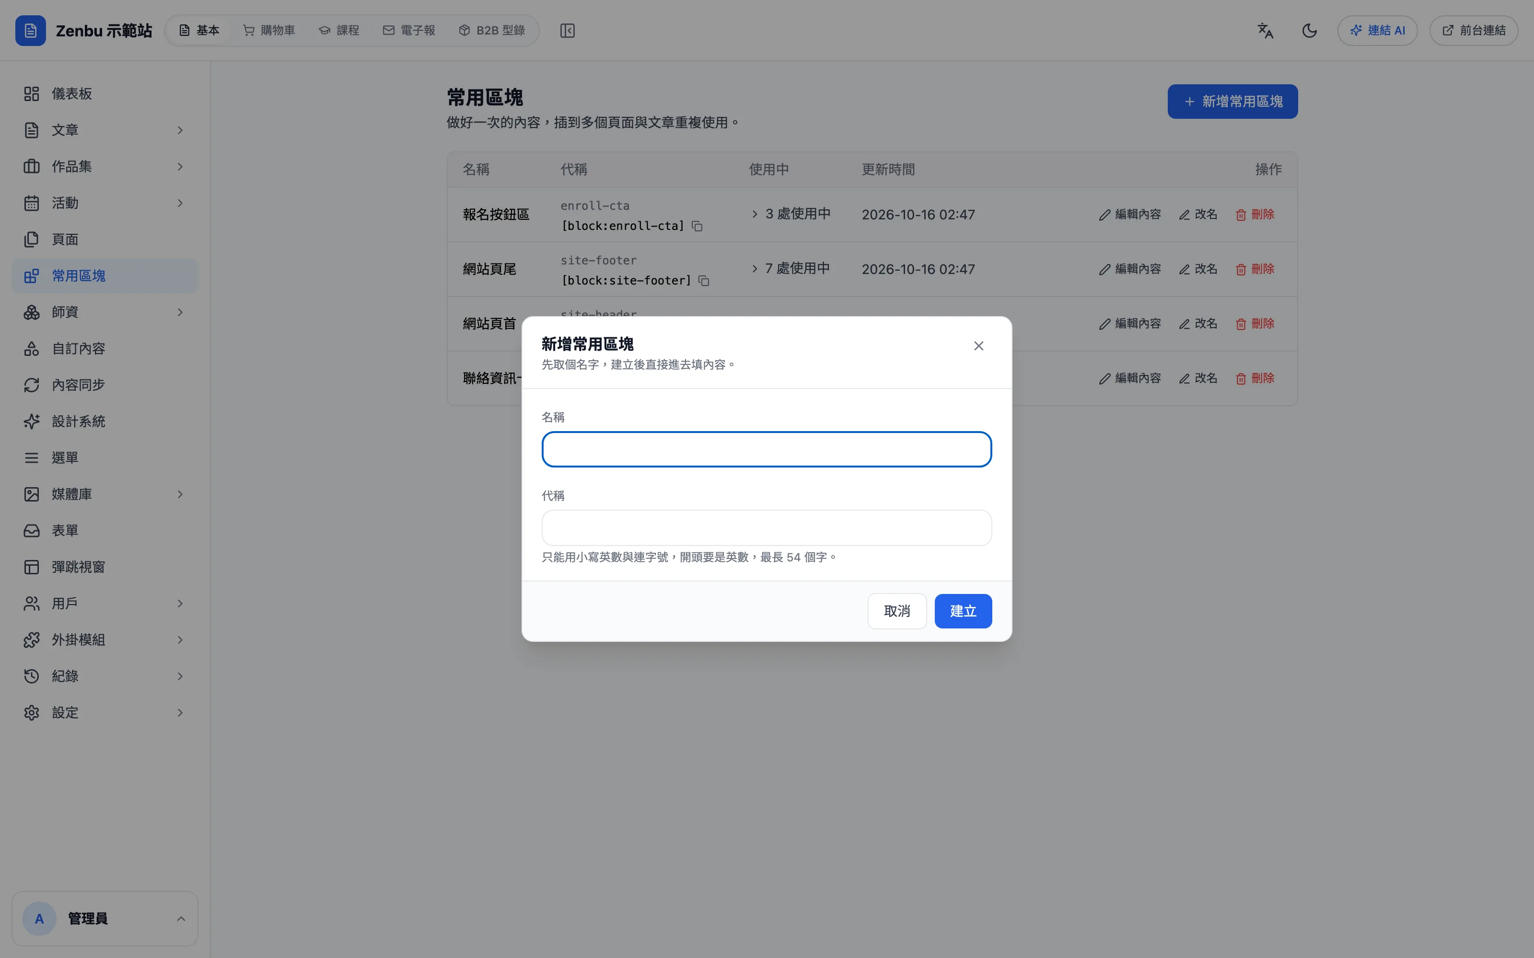Click the 取消 button in dialog

897,611
